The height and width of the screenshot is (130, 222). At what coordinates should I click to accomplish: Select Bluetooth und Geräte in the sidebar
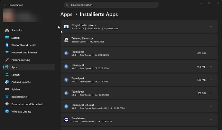click(29, 45)
